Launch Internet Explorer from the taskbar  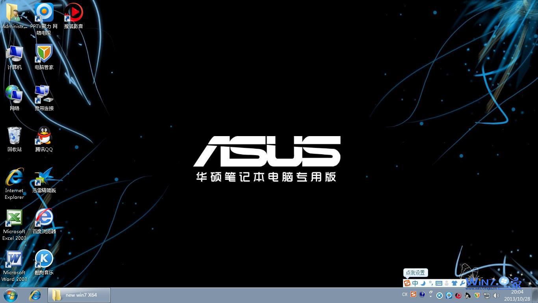pyautogui.click(x=35, y=295)
